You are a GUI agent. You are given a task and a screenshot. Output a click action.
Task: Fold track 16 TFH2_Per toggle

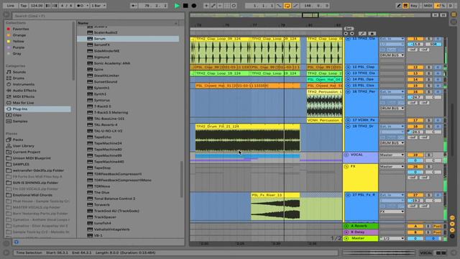[348, 92]
